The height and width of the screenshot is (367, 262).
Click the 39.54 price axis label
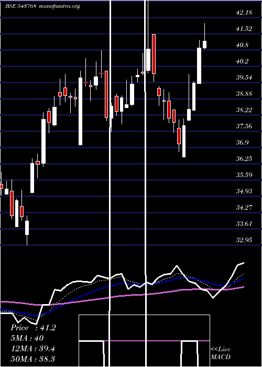(244, 78)
